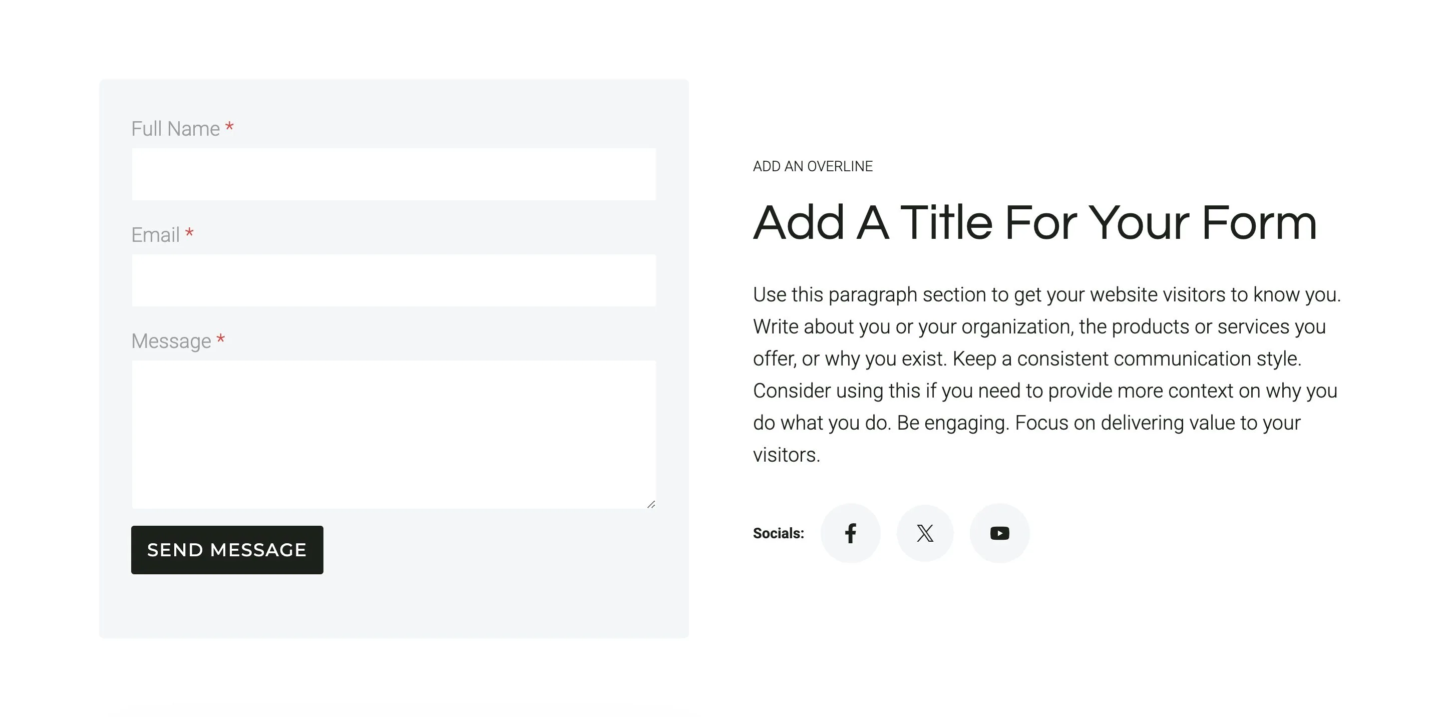Click the red asterisk beside Full Name
Image resolution: width=1442 pixels, height=717 pixels.
pos(229,127)
